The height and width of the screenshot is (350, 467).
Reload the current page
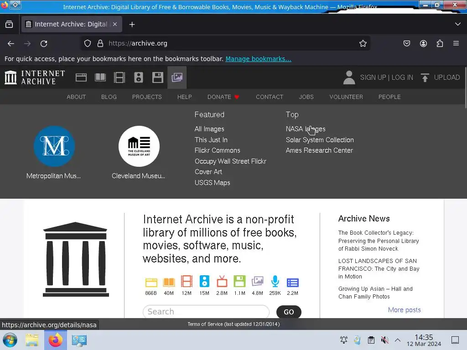click(44, 43)
